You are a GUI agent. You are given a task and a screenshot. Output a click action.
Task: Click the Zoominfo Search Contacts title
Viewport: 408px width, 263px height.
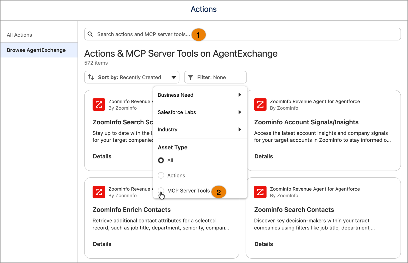click(x=294, y=210)
